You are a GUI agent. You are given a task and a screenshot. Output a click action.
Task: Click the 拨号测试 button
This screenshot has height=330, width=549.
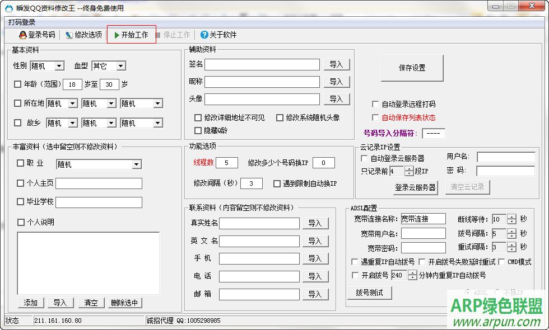click(369, 293)
